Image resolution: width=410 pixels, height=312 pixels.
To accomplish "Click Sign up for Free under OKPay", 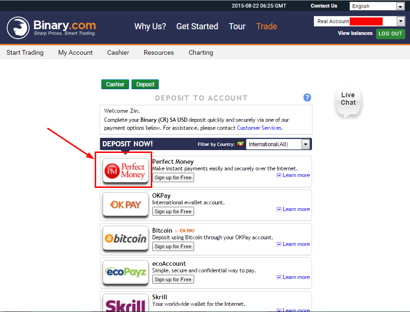I will (x=173, y=211).
